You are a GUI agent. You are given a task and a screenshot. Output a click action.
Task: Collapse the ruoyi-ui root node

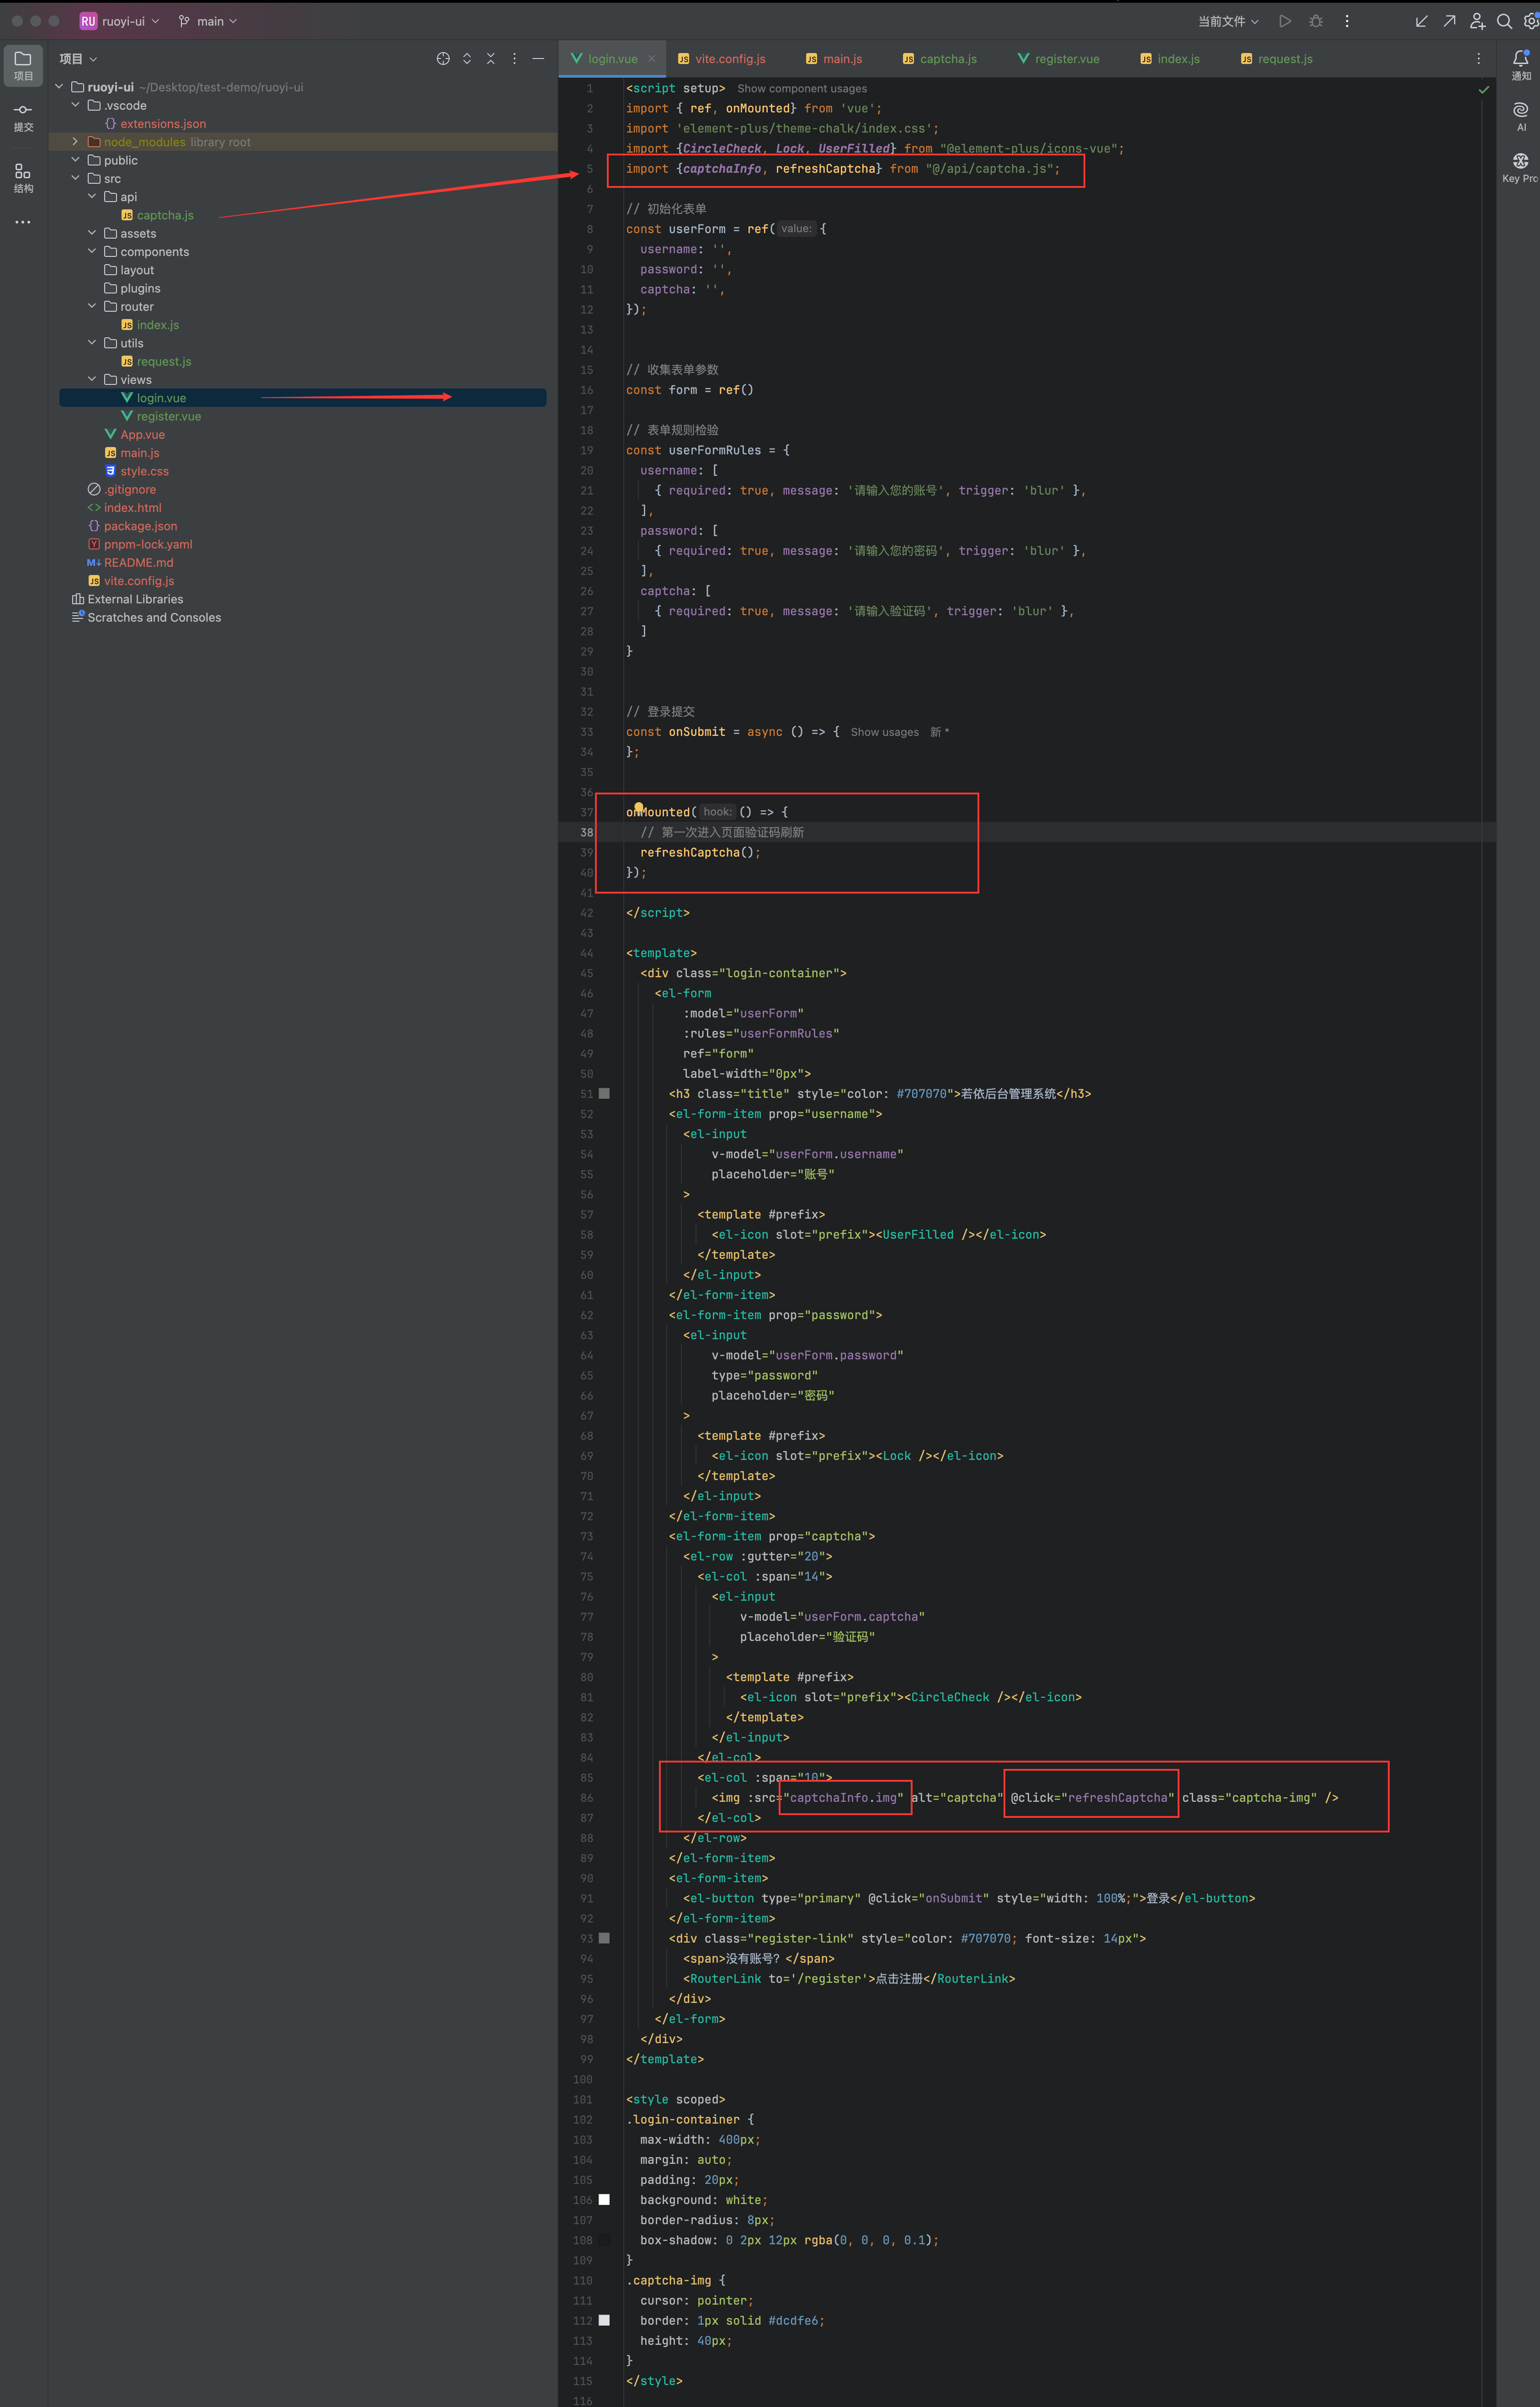(59, 87)
